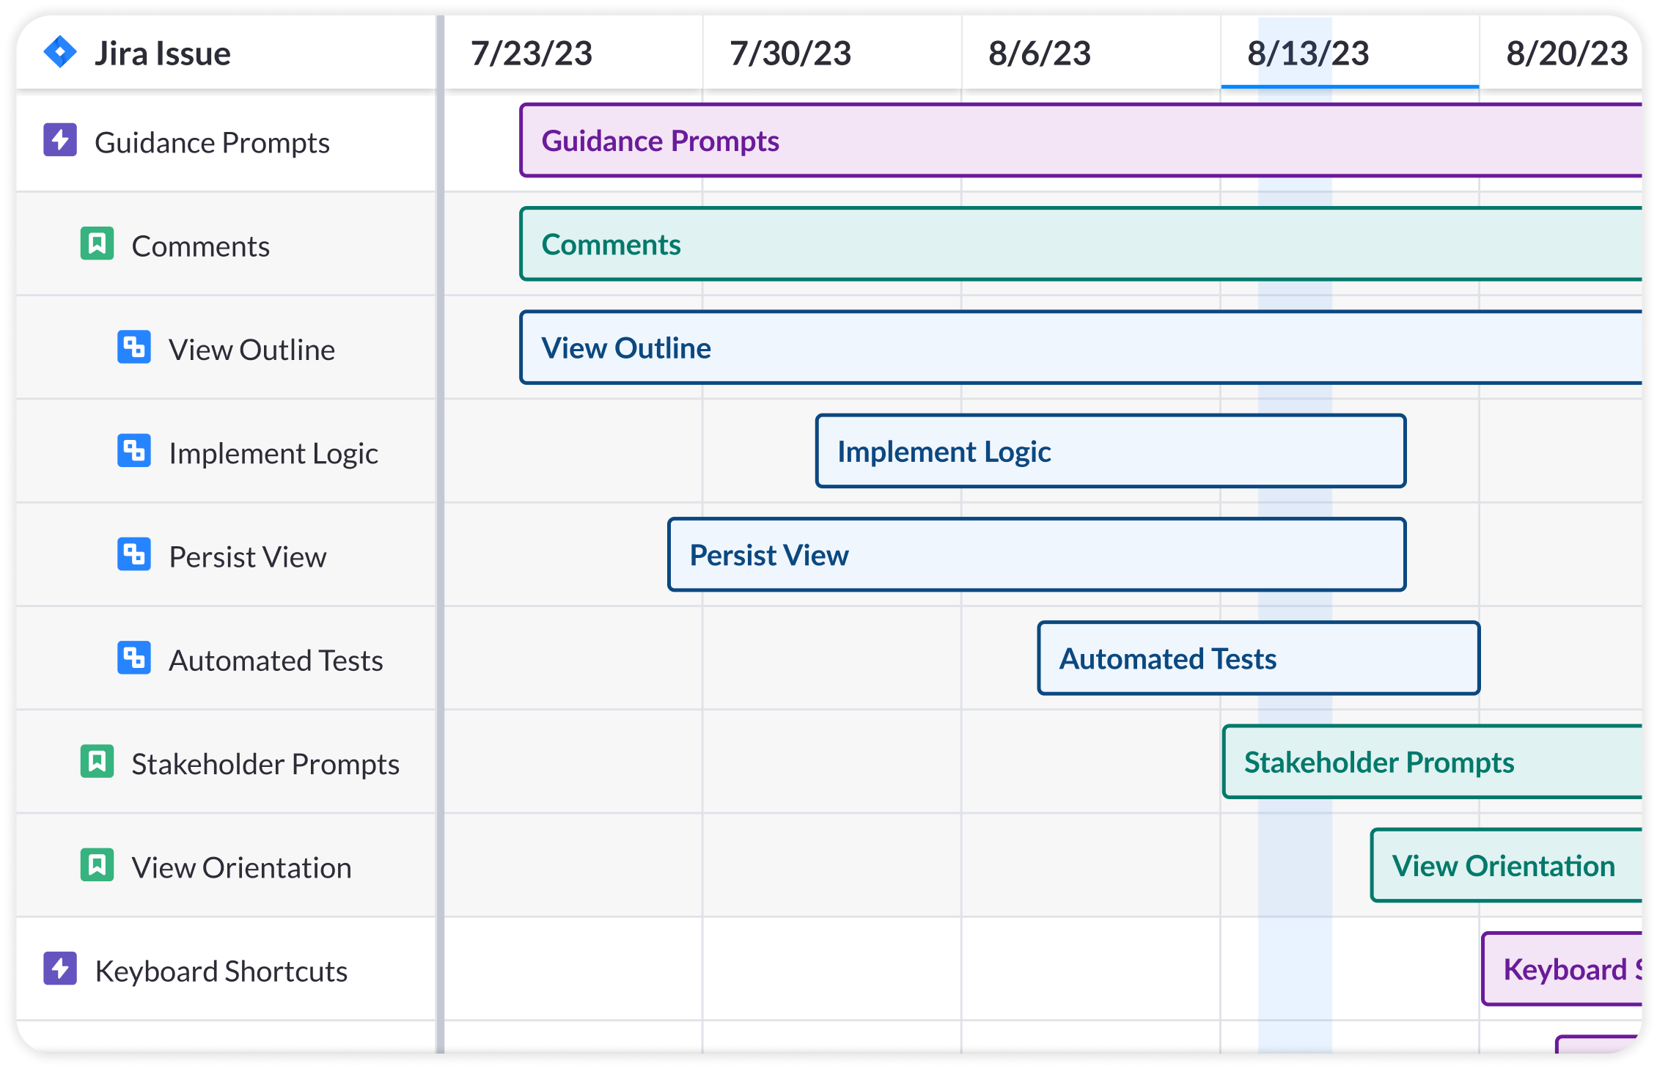
Task: Select the purple epic icon beside Guidance Prompts
Action: click(60, 141)
